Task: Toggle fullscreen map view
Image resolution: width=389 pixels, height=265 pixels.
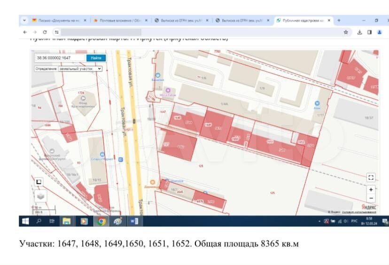Action: point(371,177)
